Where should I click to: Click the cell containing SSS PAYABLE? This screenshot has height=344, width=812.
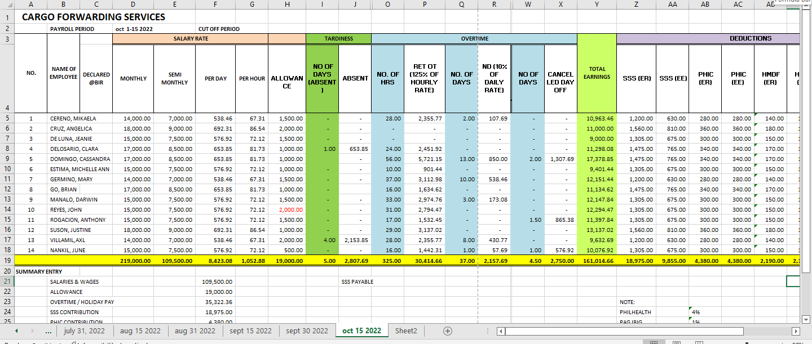(x=355, y=282)
